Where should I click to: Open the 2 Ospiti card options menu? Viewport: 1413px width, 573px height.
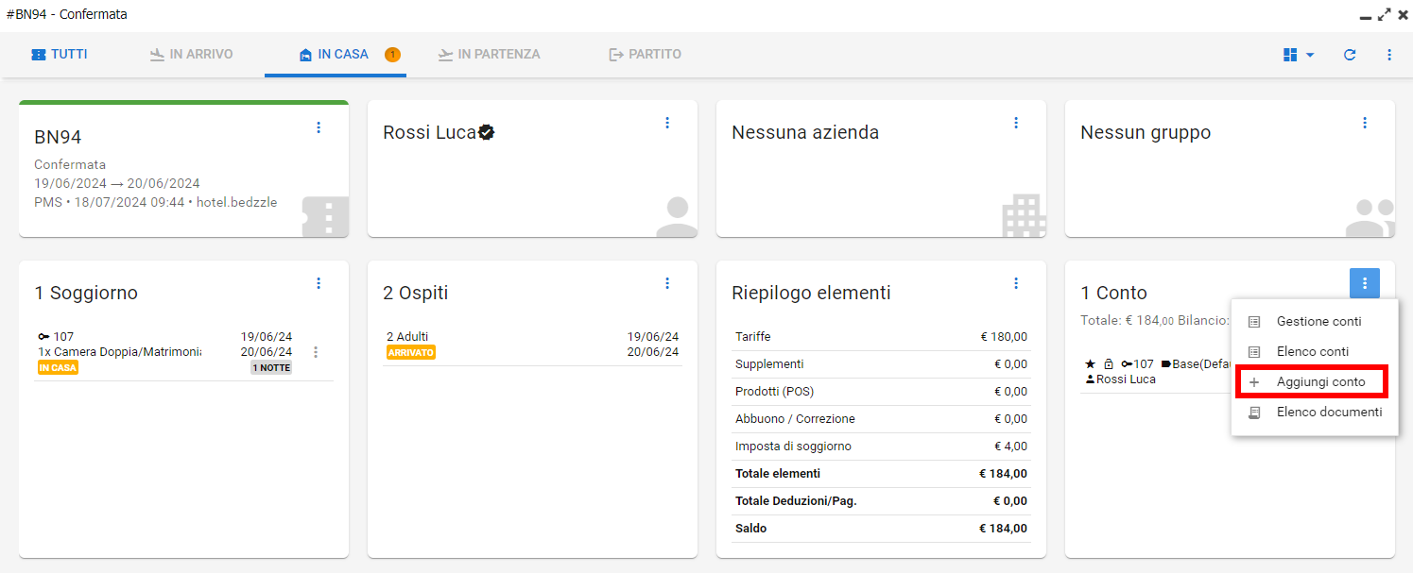point(667,283)
